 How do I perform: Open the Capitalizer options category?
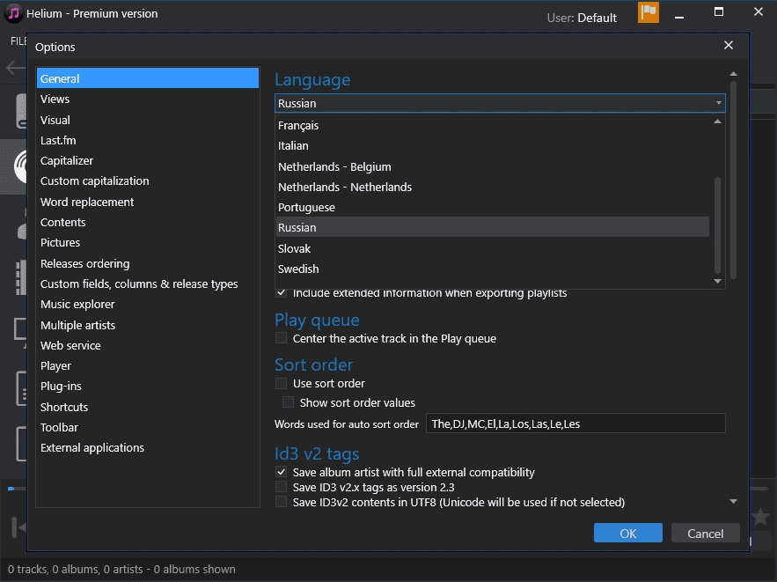[148, 160]
